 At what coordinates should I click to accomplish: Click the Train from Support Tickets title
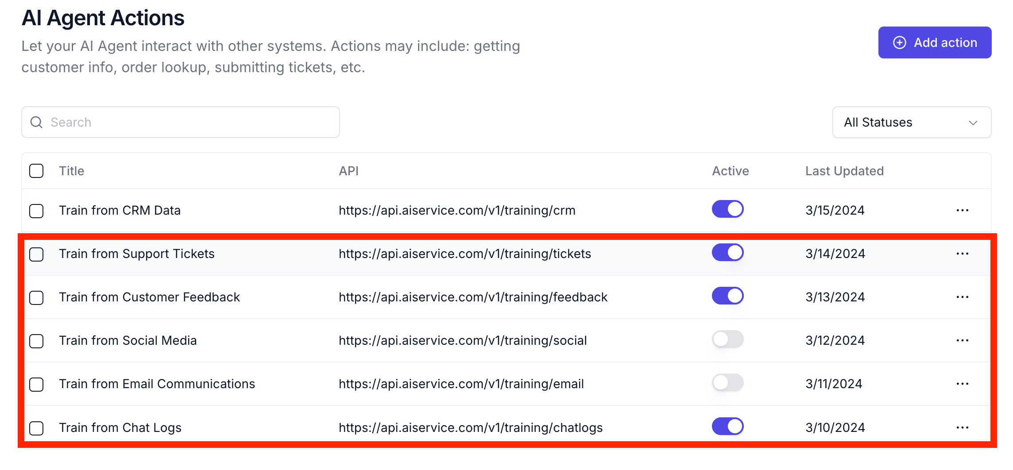click(136, 254)
